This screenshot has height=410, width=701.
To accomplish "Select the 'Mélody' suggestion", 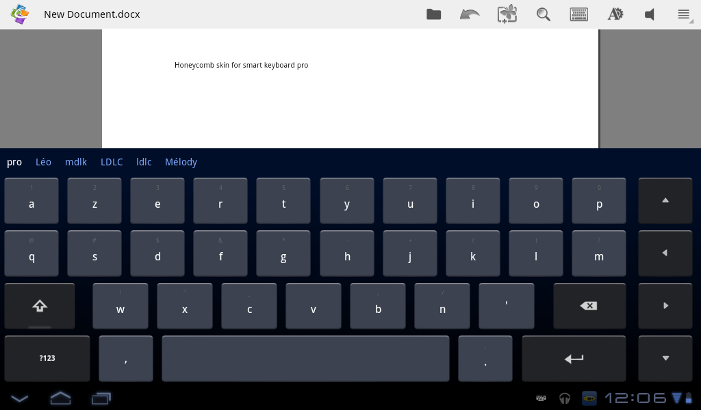I will 181,163.
